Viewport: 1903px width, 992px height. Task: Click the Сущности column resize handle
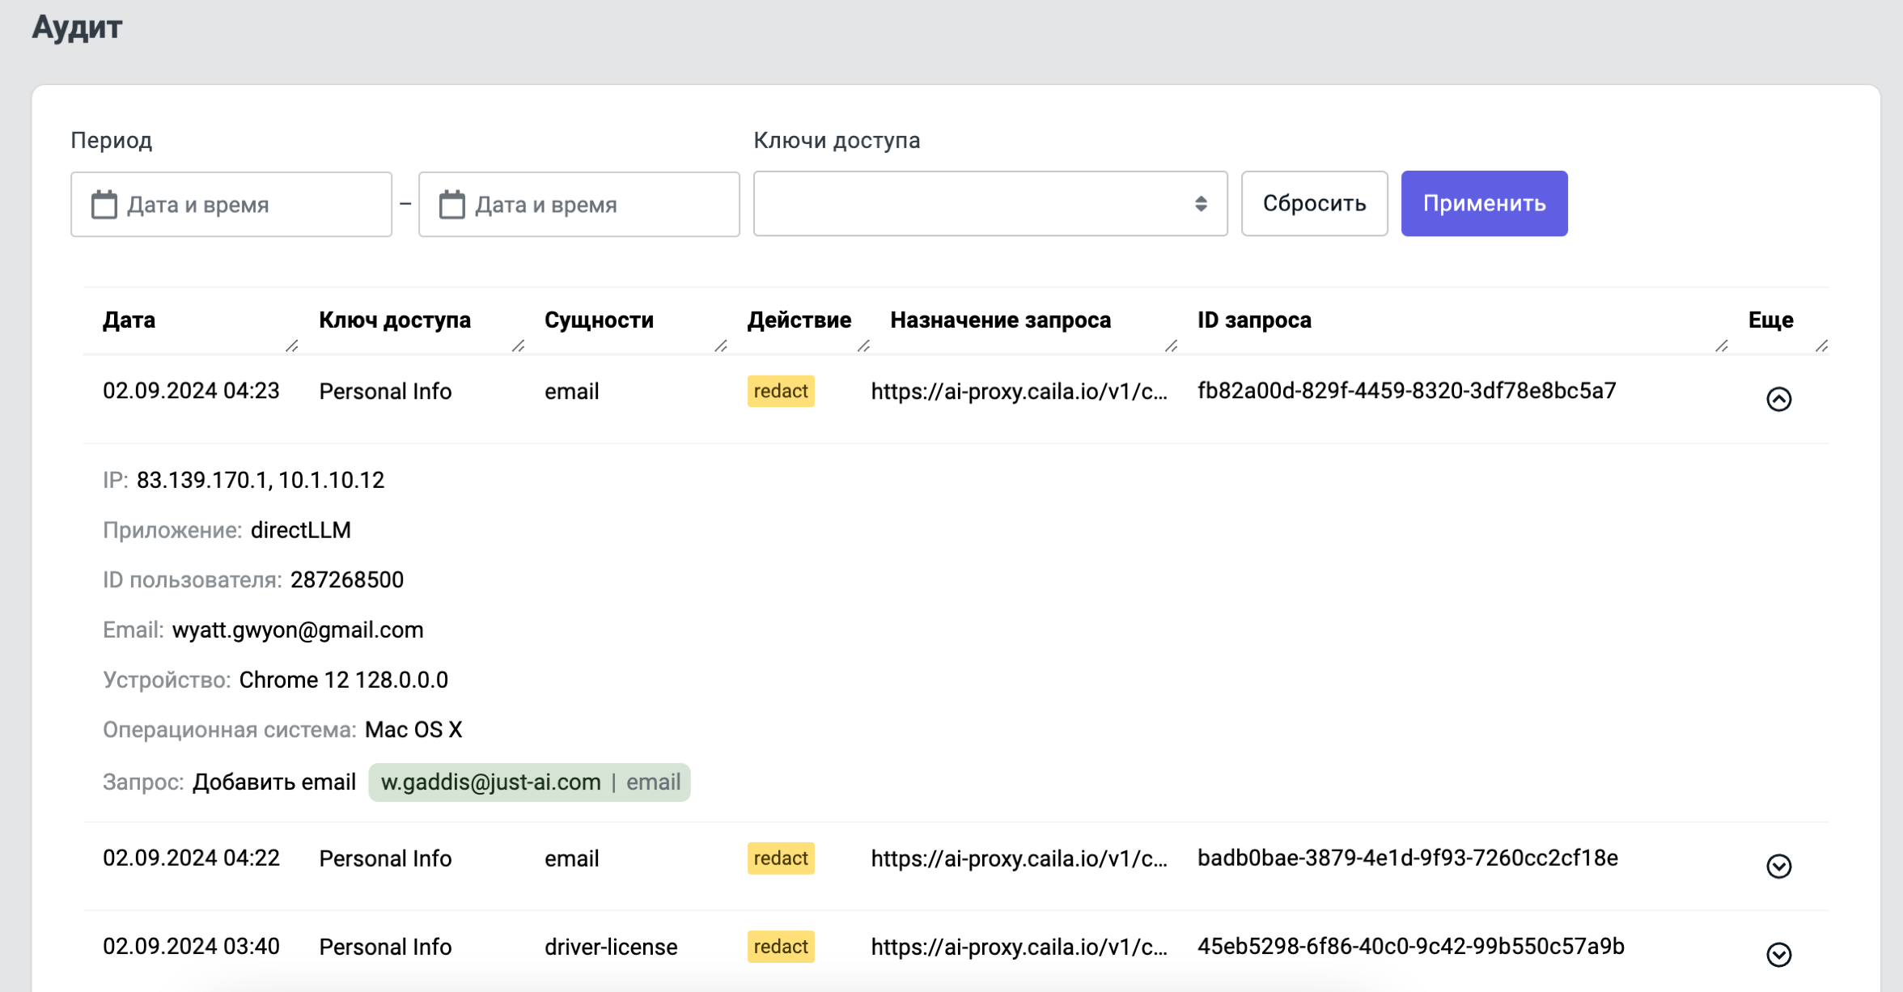pos(721,346)
